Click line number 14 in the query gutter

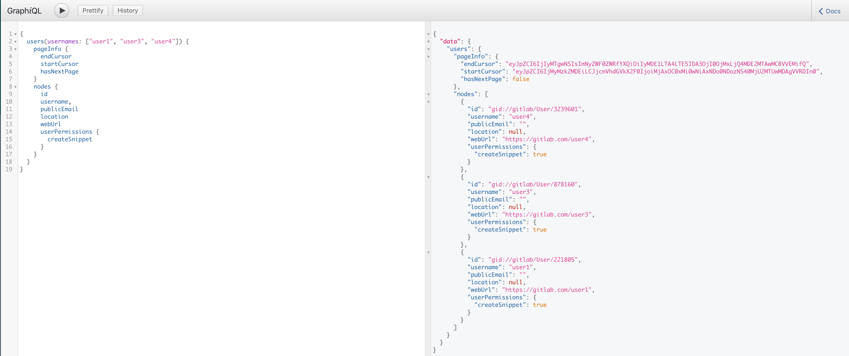(x=9, y=132)
